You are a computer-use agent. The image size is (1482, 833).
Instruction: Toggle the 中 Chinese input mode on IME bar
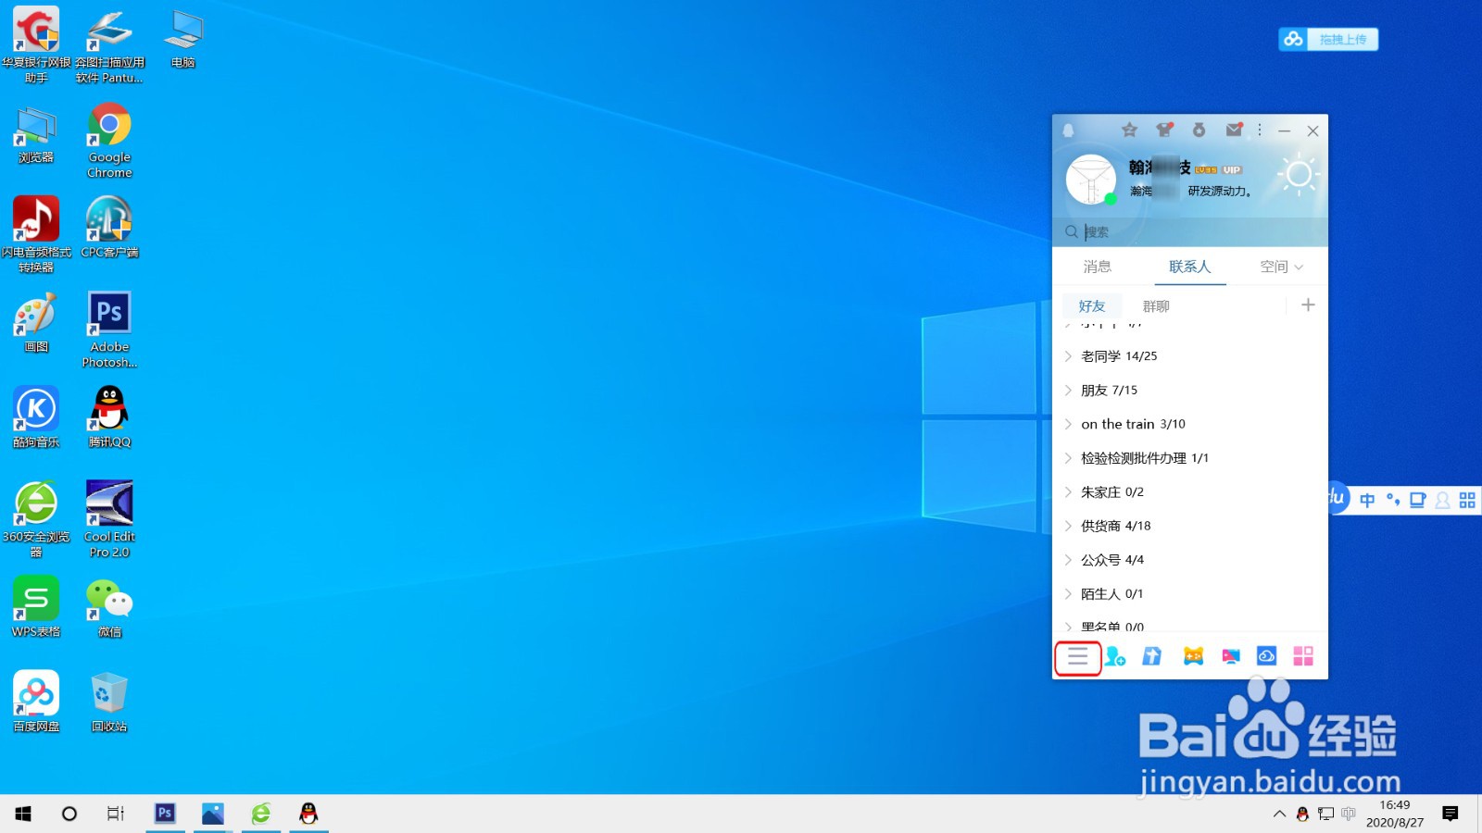pyautogui.click(x=1367, y=500)
